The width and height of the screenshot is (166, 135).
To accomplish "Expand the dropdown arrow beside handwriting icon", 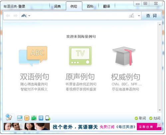I will pos(139,16).
